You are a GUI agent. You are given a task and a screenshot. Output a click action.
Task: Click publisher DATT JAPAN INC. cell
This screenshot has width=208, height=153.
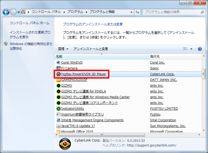point(163,80)
